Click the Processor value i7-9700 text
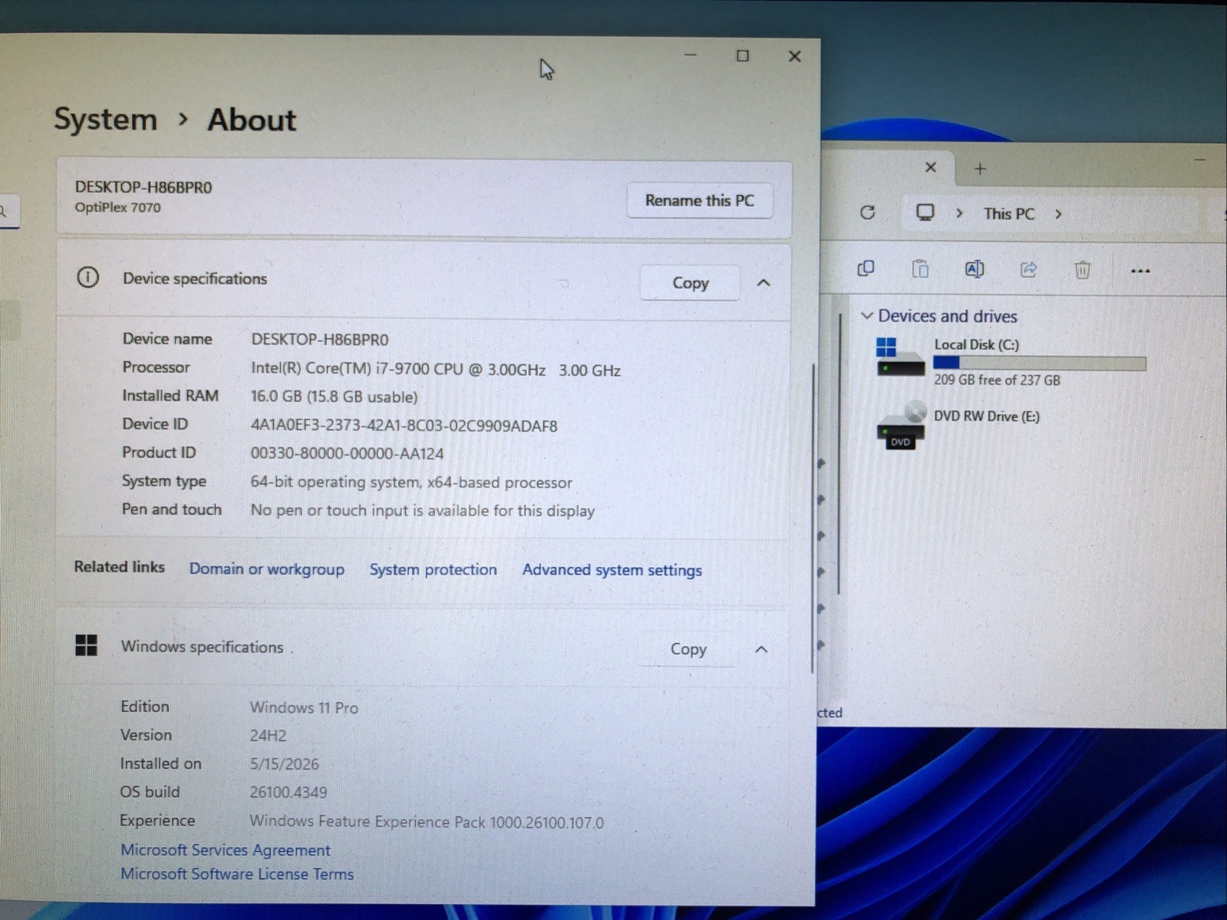The height and width of the screenshot is (920, 1227). coord(436,370)
